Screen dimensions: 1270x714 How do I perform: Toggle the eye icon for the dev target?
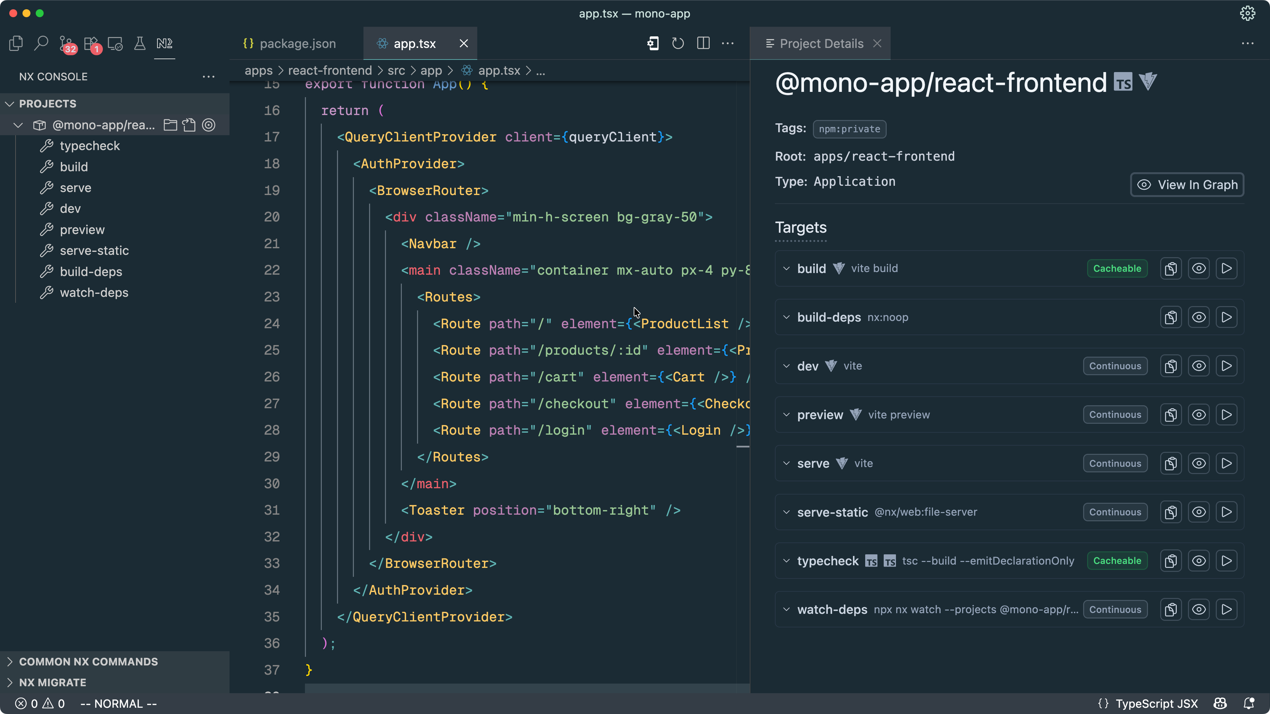[1199, 366]
